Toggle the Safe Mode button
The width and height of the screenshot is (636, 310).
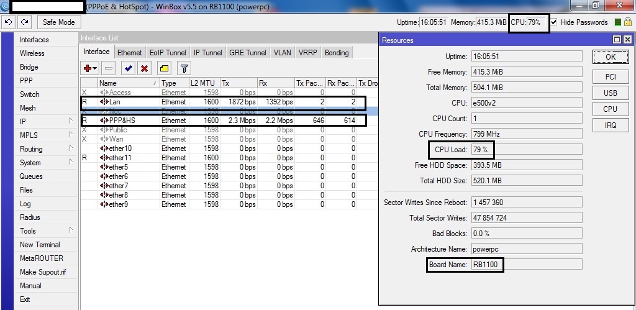[x=59, y=22]
